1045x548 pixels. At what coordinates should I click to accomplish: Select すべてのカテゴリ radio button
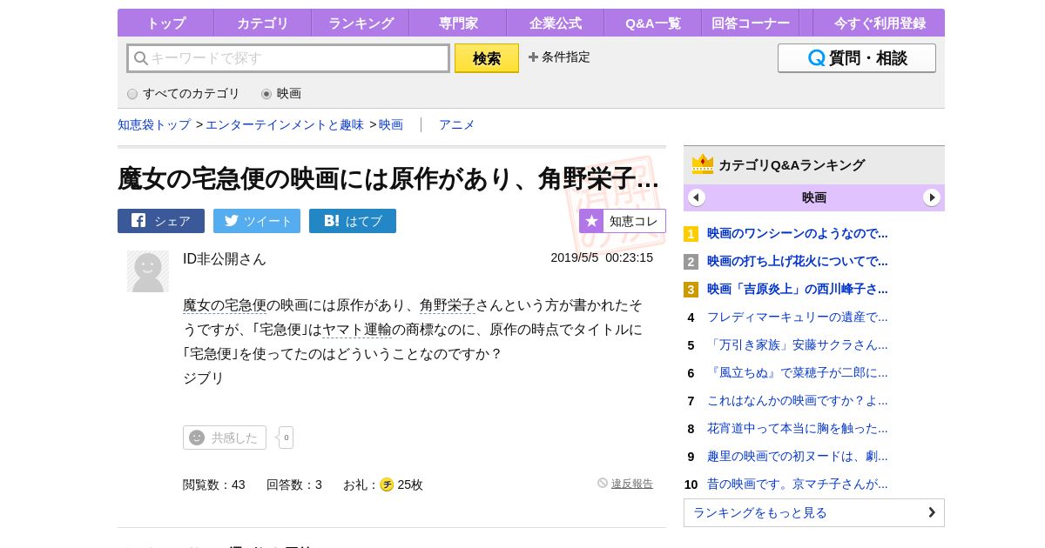[132, 94]
